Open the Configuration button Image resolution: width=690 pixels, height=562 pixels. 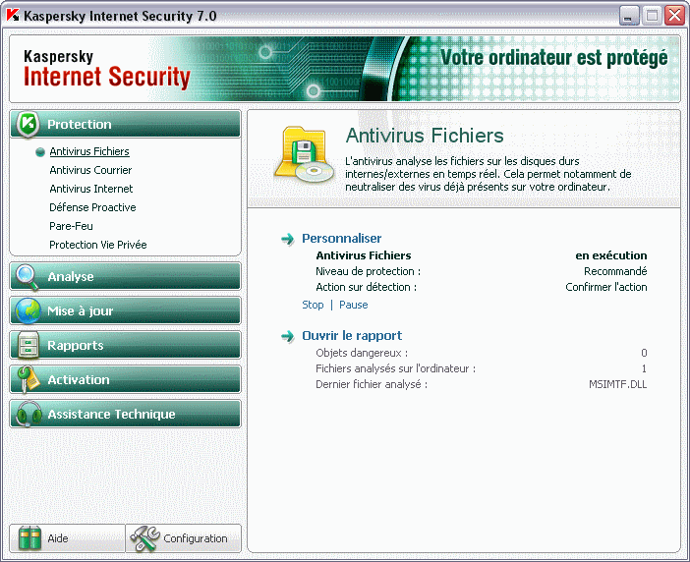point(184,538)
